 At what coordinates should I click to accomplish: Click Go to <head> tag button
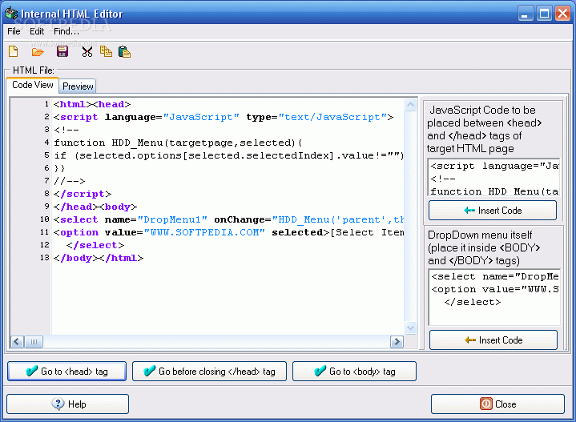click(66, 372)
